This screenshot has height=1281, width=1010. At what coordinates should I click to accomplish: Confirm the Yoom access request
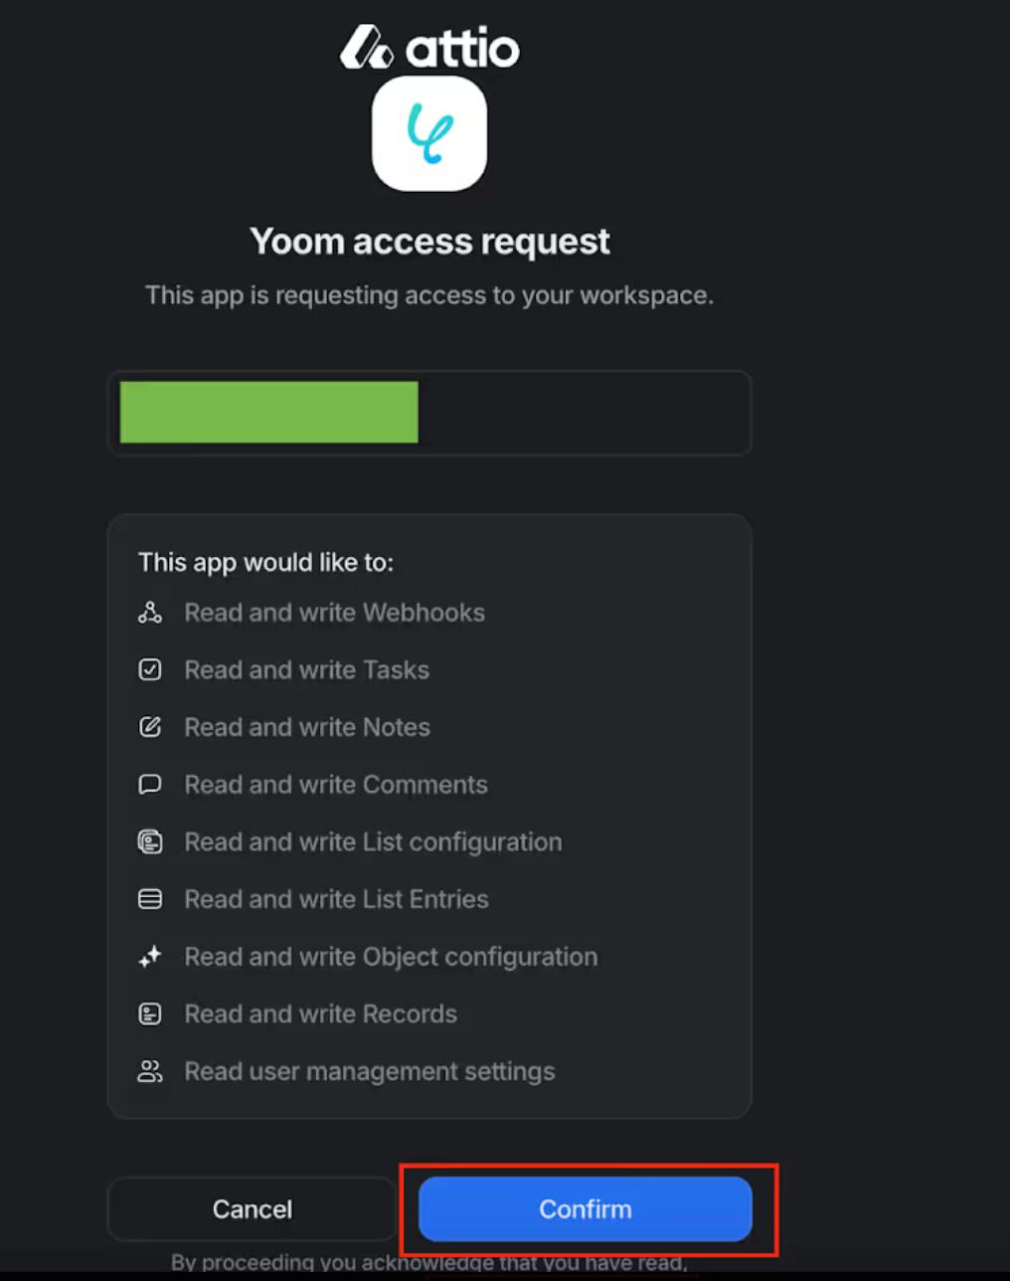tap(585, 1209)
